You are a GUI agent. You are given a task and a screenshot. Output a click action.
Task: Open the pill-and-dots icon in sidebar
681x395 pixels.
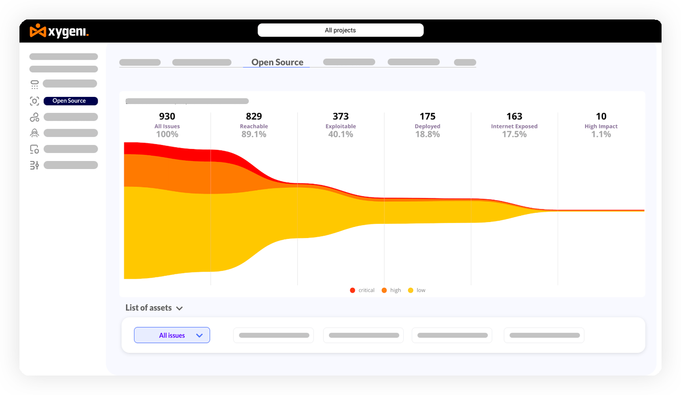coord(34,84)
